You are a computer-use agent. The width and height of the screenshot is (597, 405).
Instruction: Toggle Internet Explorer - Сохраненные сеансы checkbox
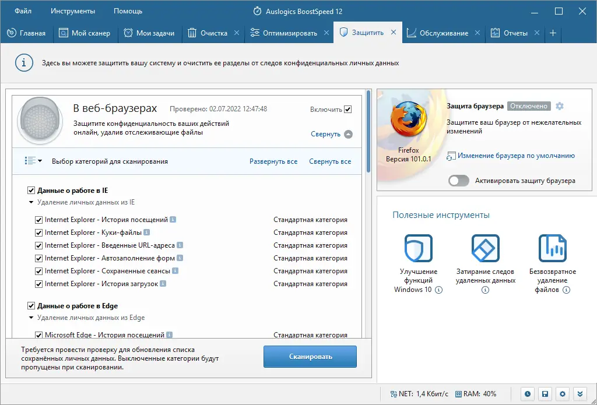point(38,272)
